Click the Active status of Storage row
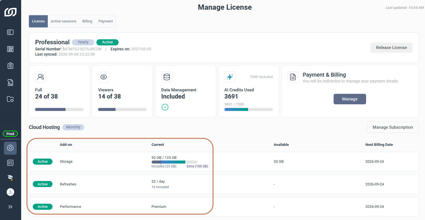This screenshot has width=425, height=220. tap(42, 162)
